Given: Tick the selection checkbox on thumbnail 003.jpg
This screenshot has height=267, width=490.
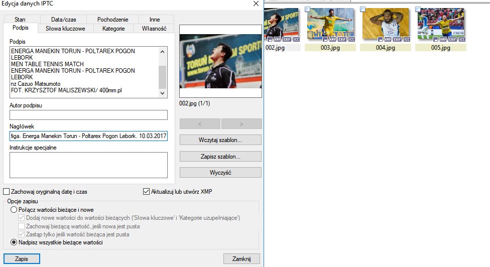Looking at the screenshot, I should click(307, 10).
